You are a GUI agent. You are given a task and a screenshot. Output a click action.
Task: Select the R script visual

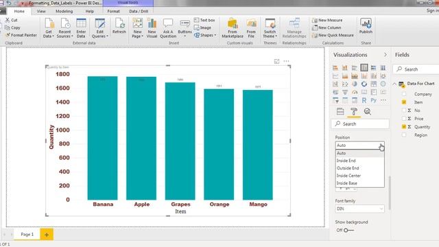364,100
